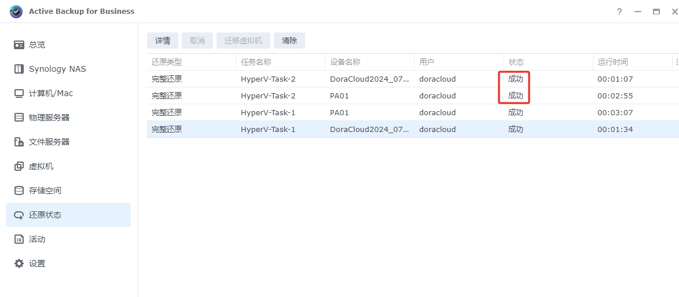The height and width of the screenshot is (297, 679).
Task: Sort by the 状态 column header
Action: 516,62
